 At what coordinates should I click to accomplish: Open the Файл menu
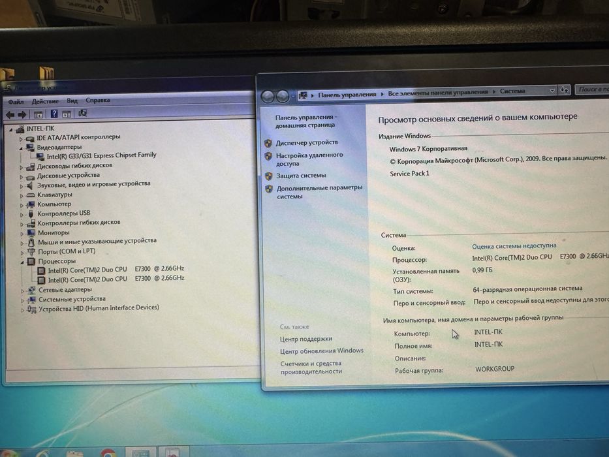point(16,102)
